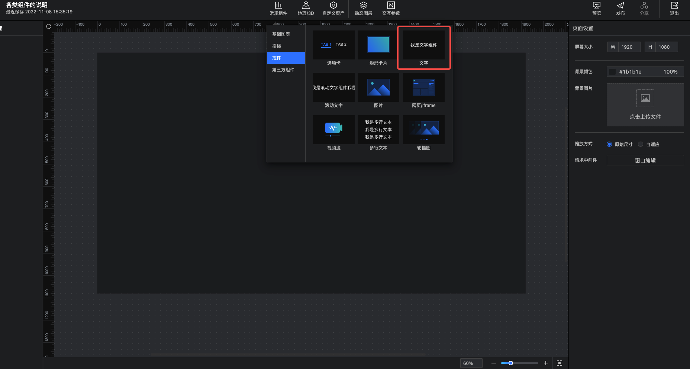Image resolution: width=690 pixels, height=369 pixels.
Task: Click the background color swatch #1b1b1e
Action: (x=612, y=72)
